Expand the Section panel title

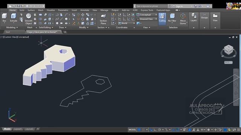click(x=102, y=27)
